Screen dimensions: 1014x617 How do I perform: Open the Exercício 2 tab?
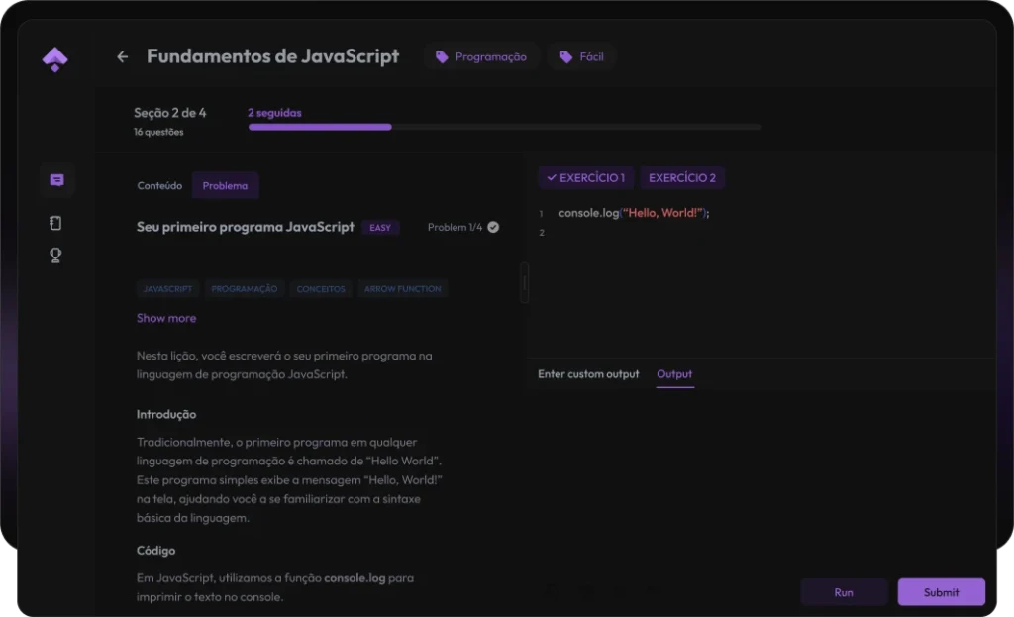(x=681, y=178)
